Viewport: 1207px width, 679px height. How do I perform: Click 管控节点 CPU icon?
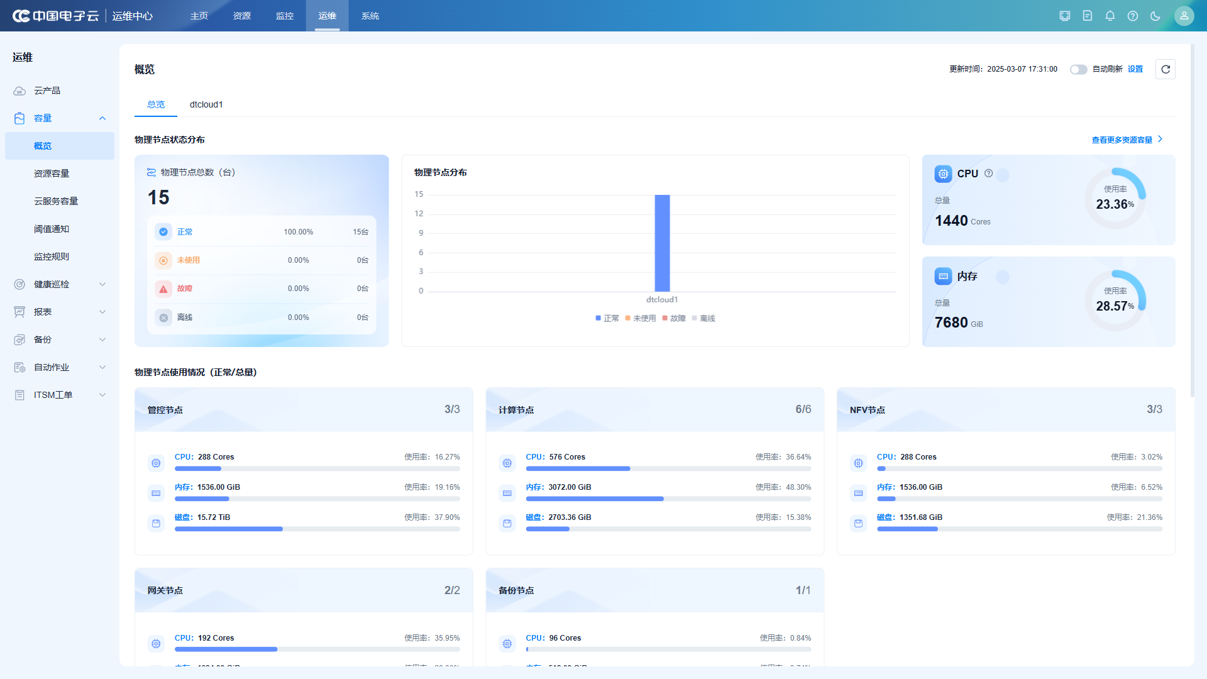156,463
